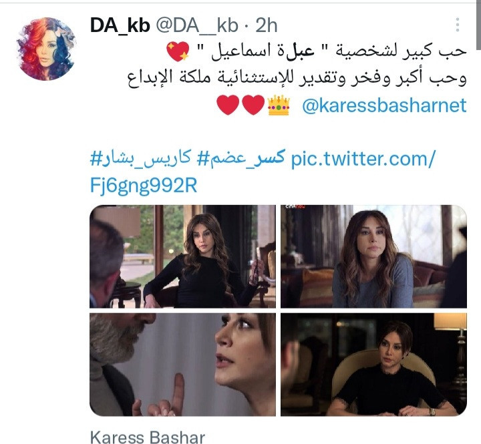
Task: Open the DA_kb display name
Action: [120, 25]
